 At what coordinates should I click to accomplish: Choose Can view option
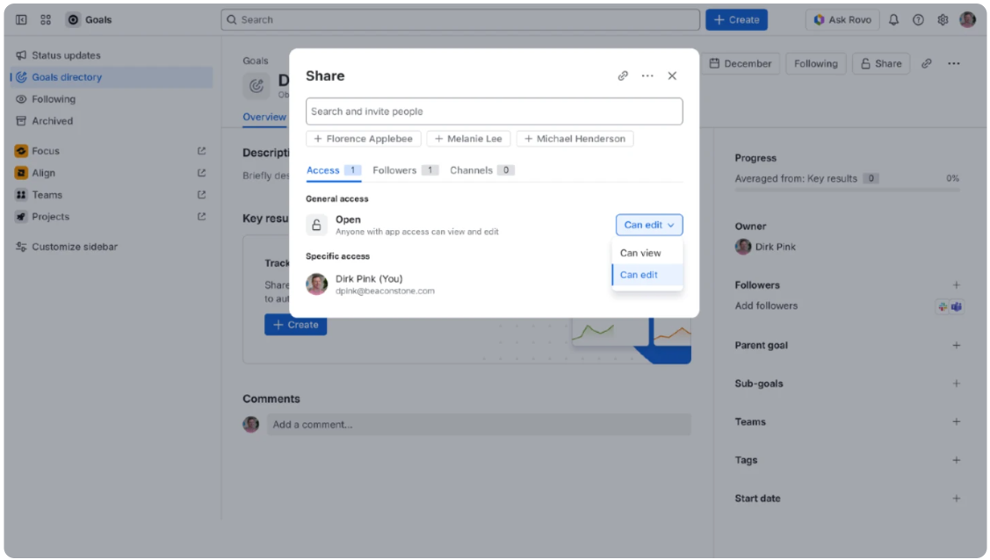(647, 253)
